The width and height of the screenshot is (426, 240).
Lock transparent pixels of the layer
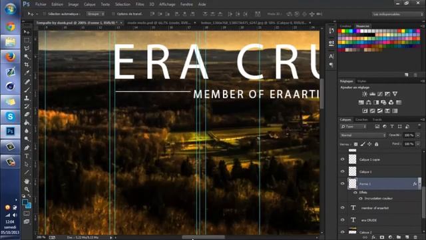point(355,144)
